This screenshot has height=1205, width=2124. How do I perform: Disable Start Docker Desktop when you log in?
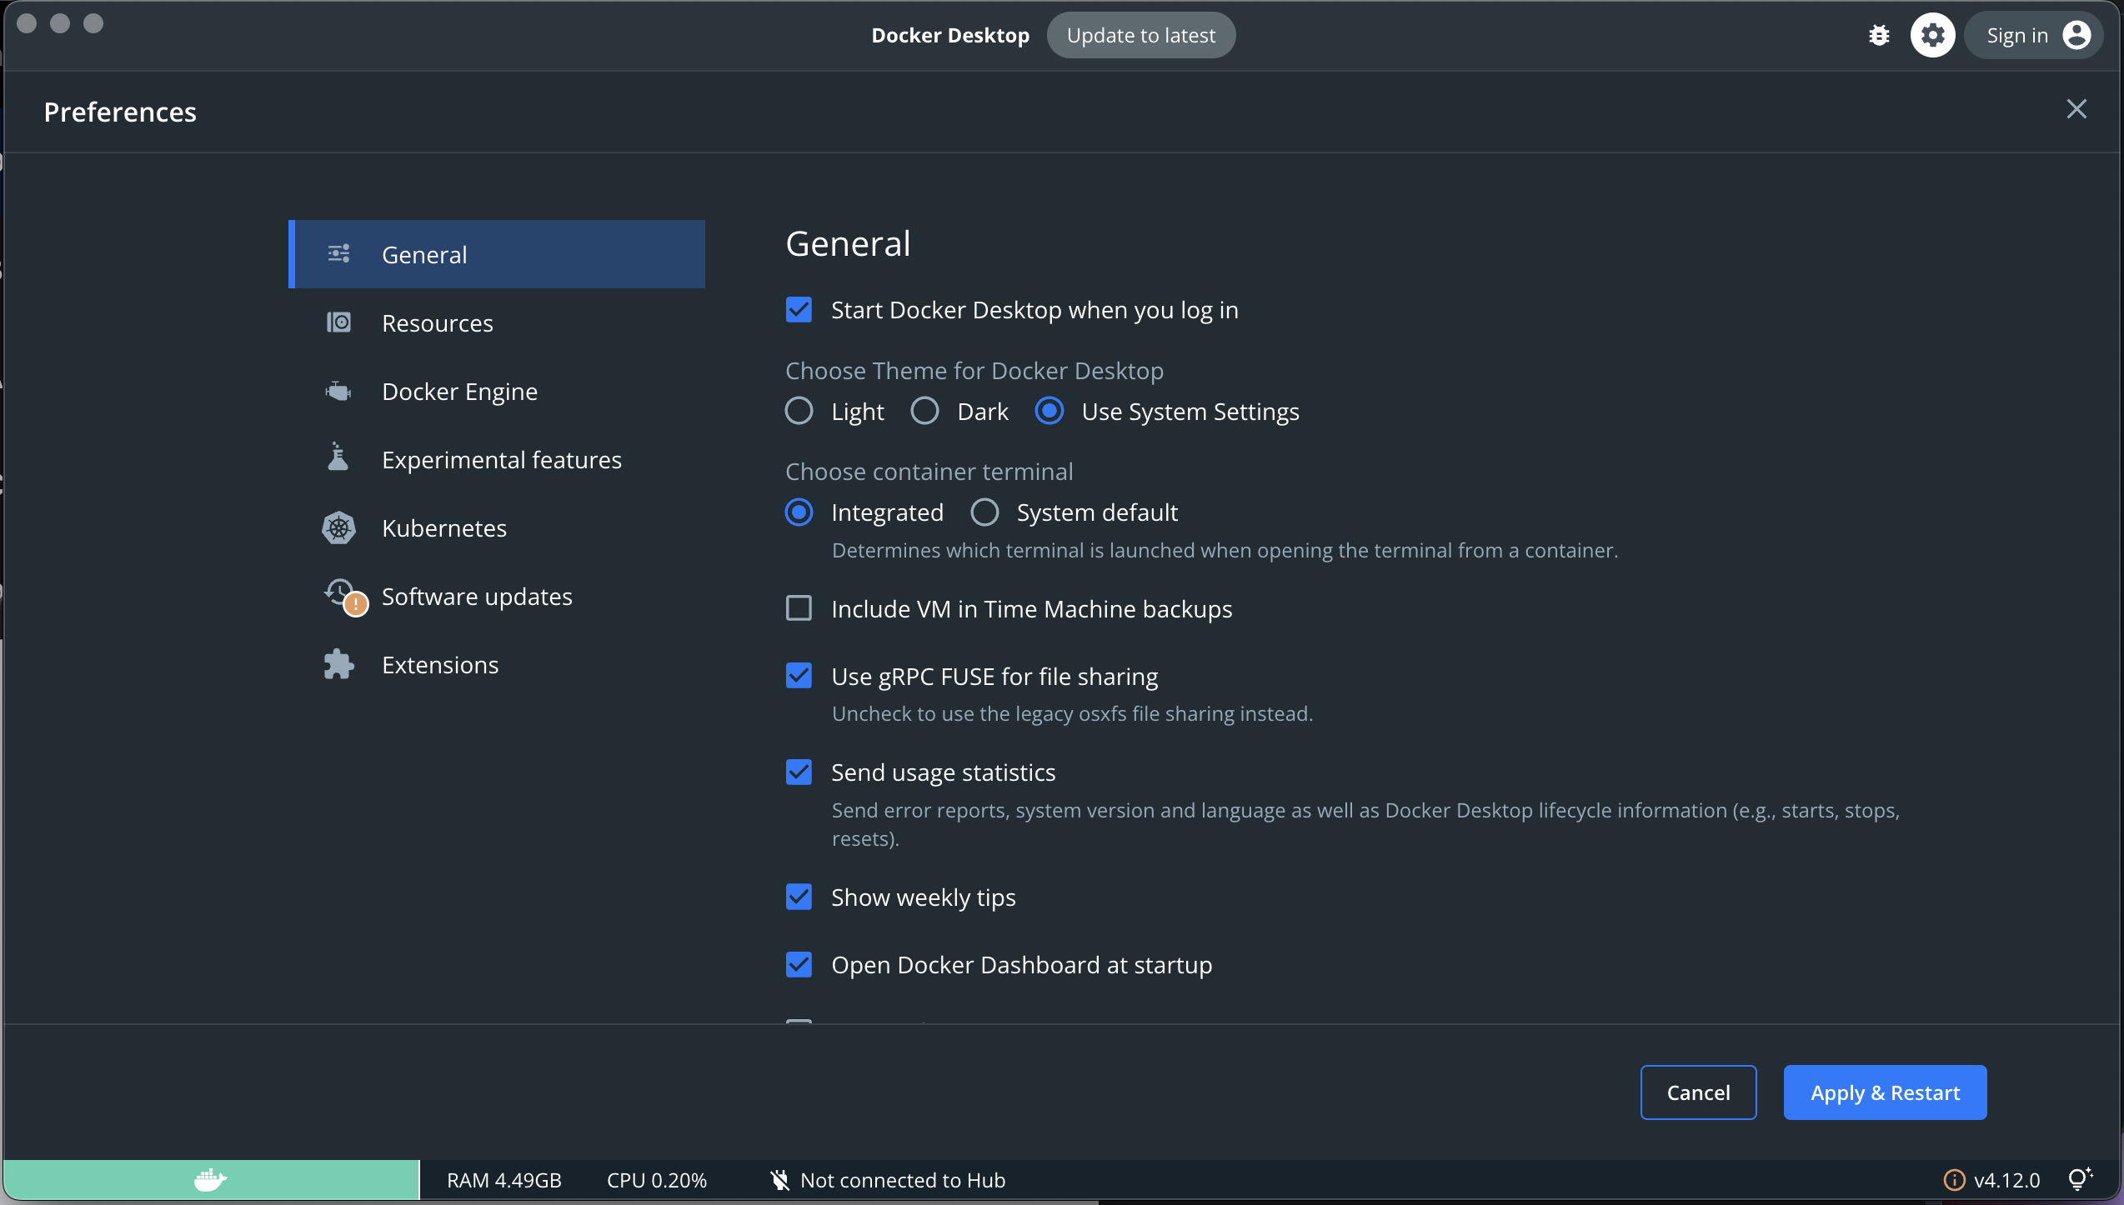click(x=799, y=310)
